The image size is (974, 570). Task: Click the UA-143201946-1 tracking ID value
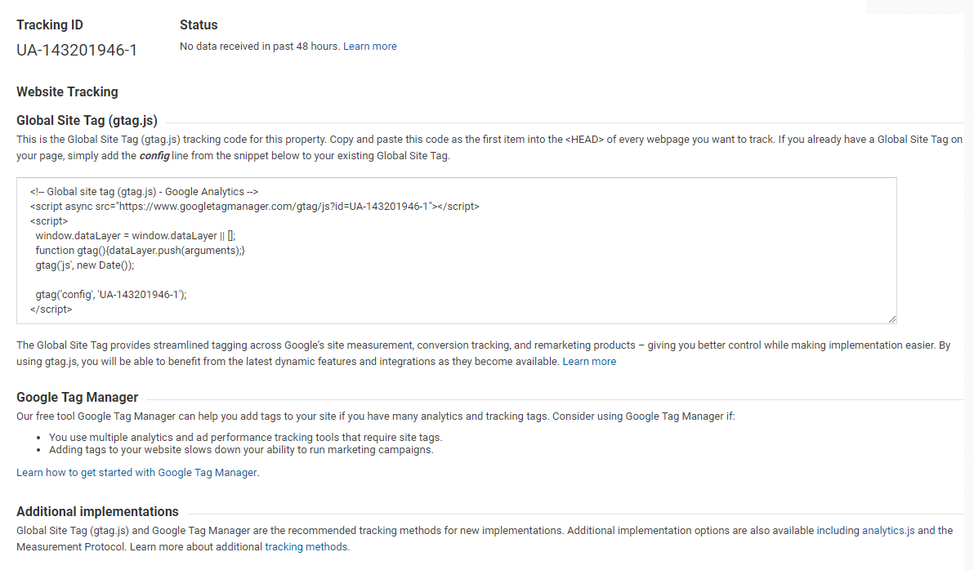(x=77, y=51)
